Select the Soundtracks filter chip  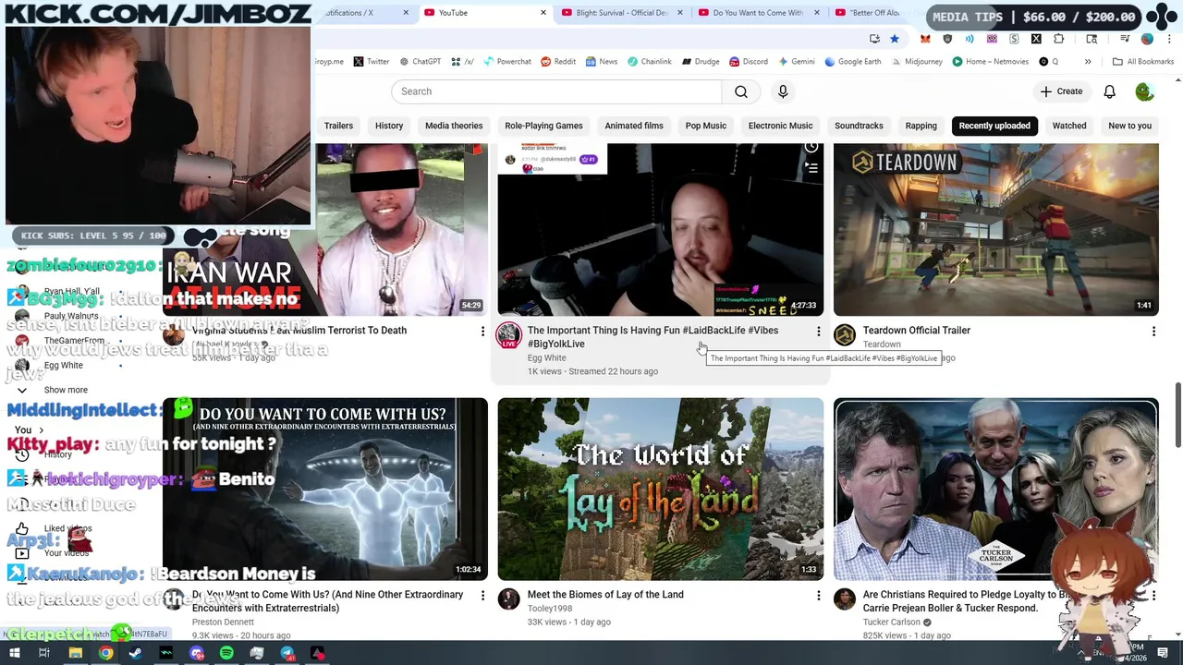click(x=859, y=126)
